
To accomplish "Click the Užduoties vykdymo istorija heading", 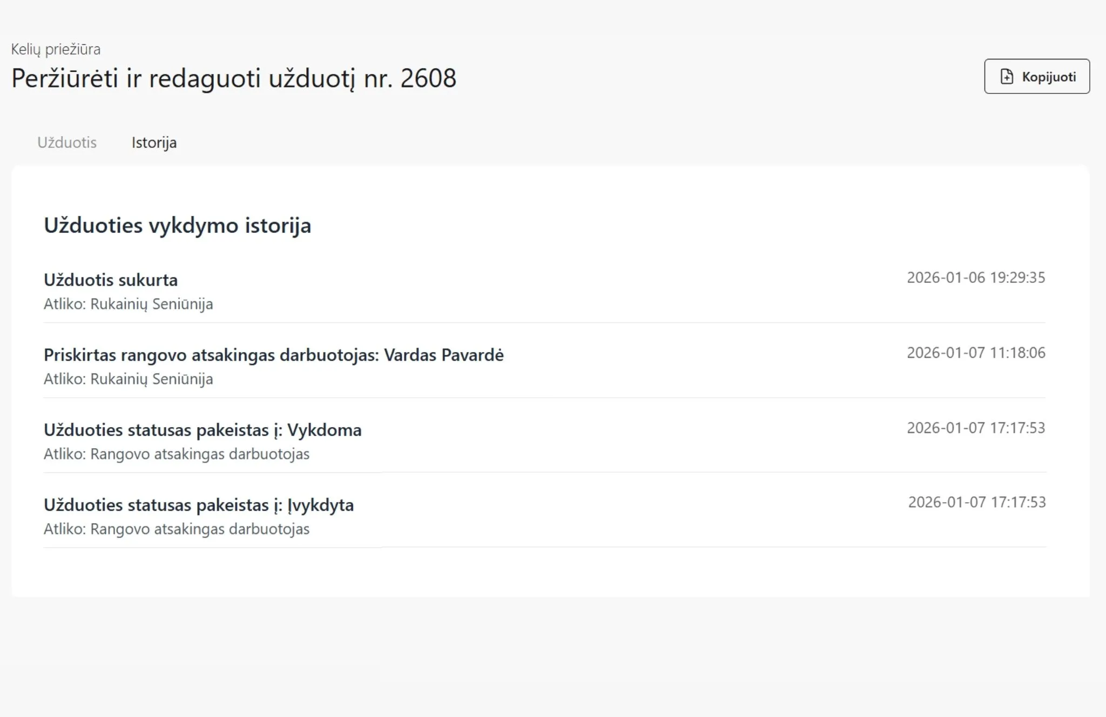I will coord(177,226).
